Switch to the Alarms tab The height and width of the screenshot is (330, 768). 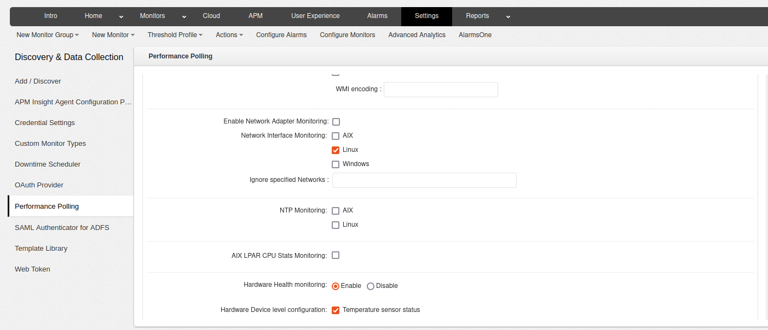(x=377, y=16)
